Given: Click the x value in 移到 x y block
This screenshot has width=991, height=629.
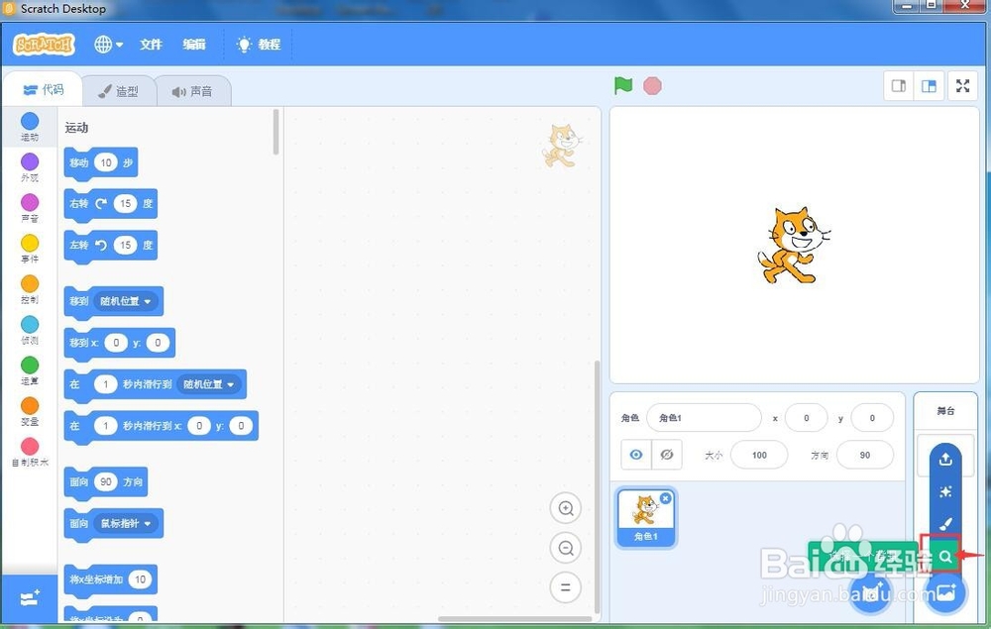Looking at the screenshot, I should (x=116, y=343).
